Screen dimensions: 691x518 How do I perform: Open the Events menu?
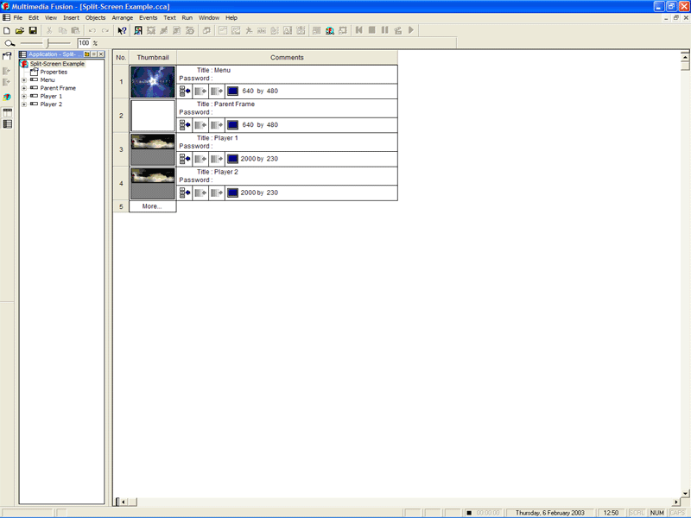pos(148,17)
